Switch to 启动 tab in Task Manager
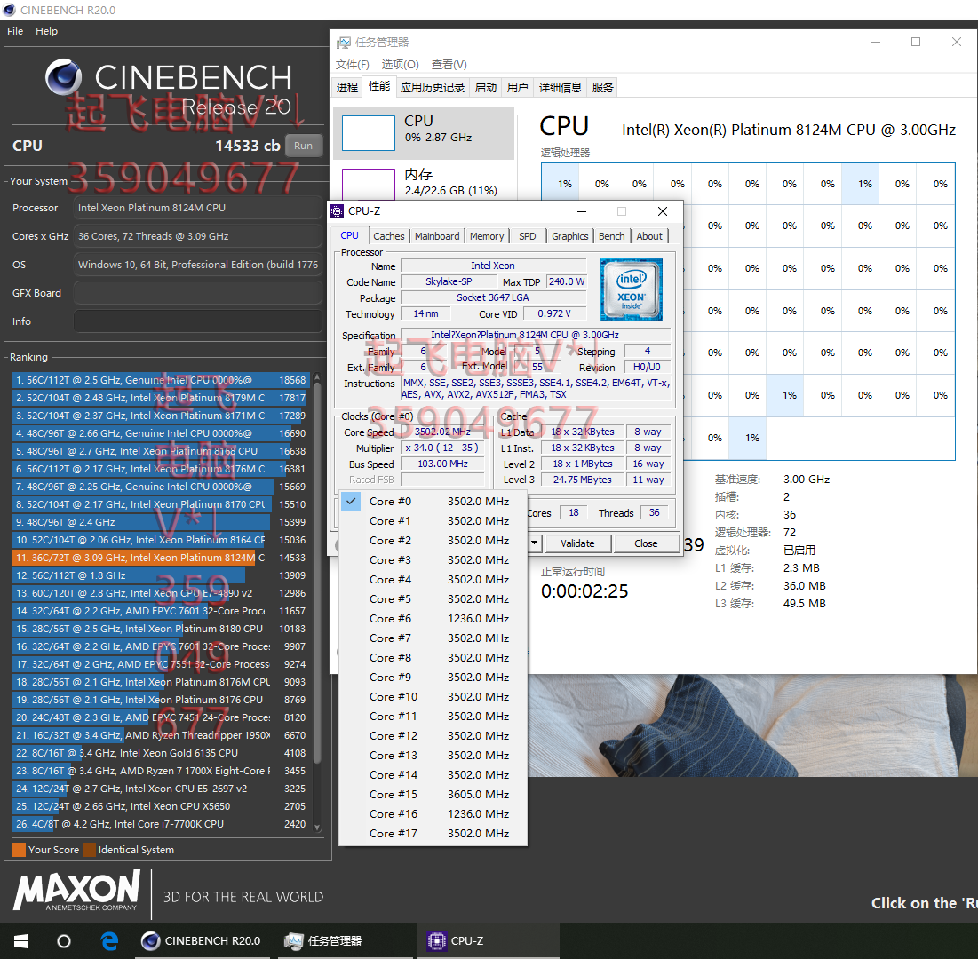978x959 pixels. [x=485, y=87]
